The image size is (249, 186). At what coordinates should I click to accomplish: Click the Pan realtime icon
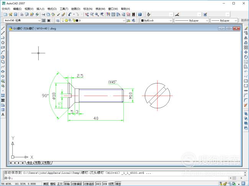pos(87,15)
